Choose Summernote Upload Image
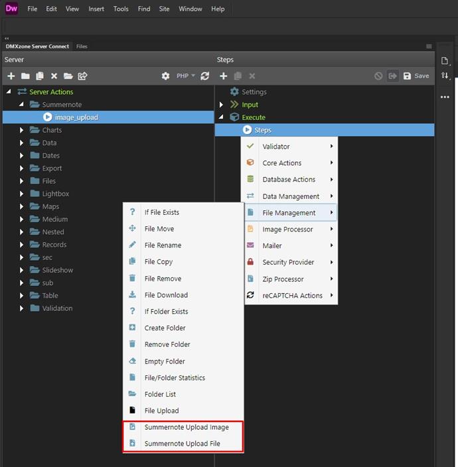This screenshot has height=467, width=458. [x=183, y=427]
